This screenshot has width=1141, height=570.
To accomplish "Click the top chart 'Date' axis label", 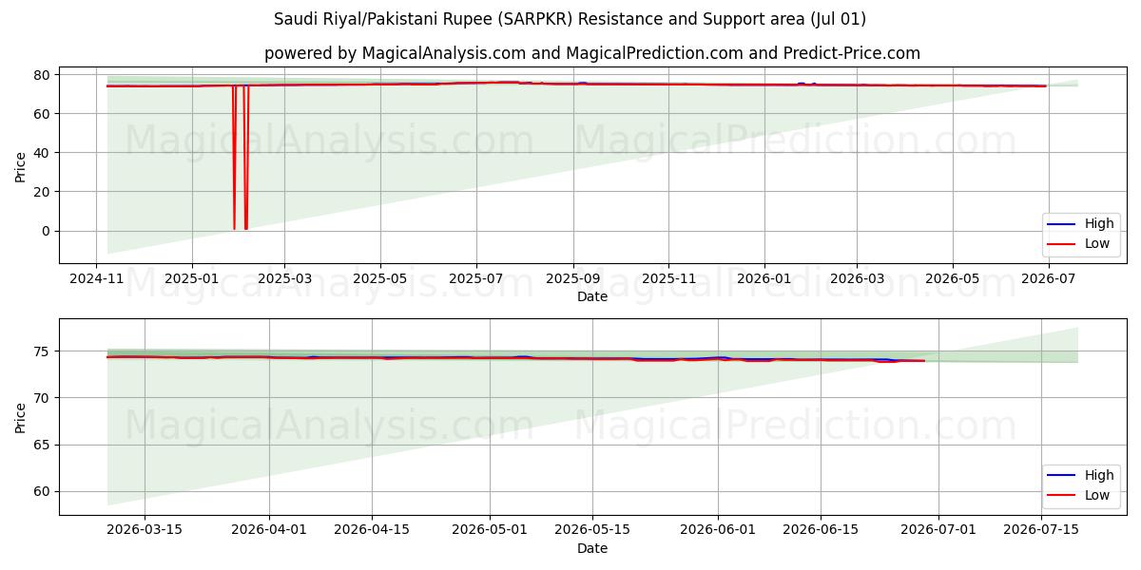I will [592, 297].
